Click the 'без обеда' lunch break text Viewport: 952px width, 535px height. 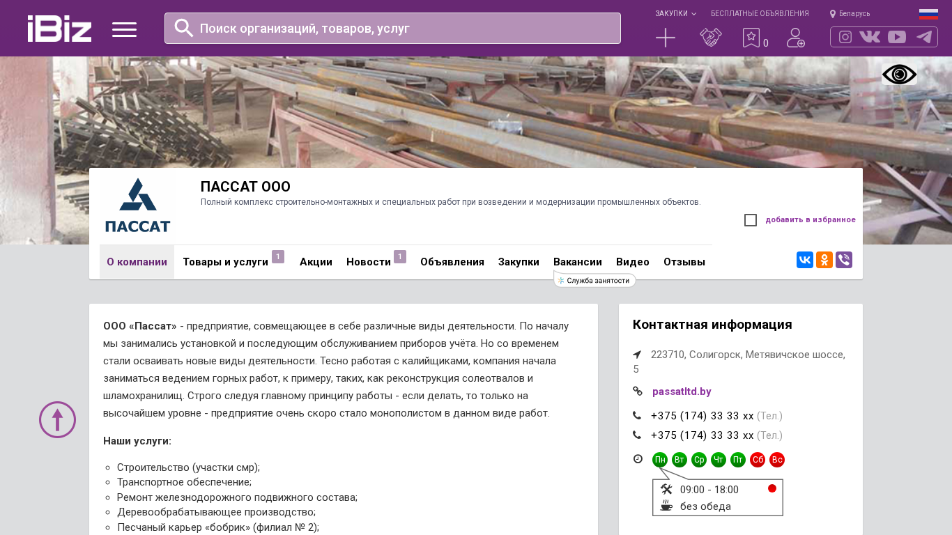705,506
